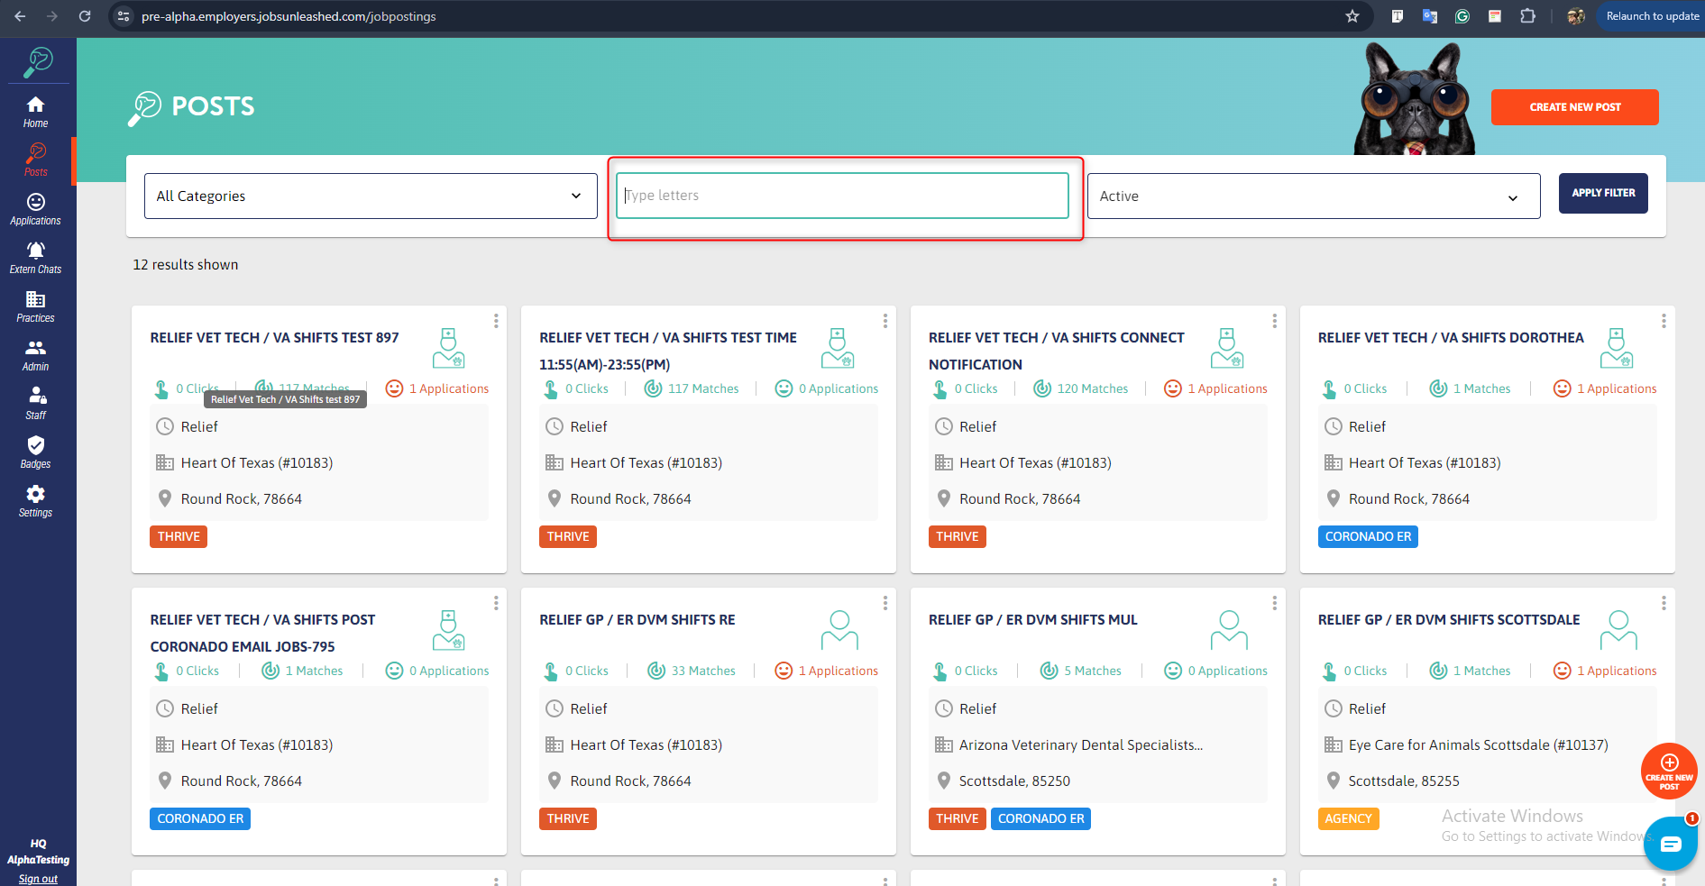
Task: Click the Create New Post header button
Action: (x=1574, y=107)
